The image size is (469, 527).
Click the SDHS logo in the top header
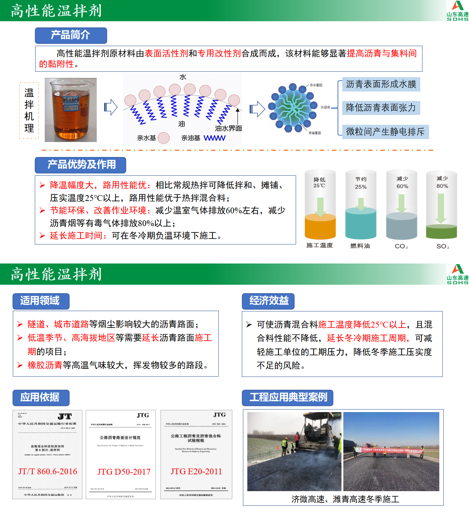[457, 11]
